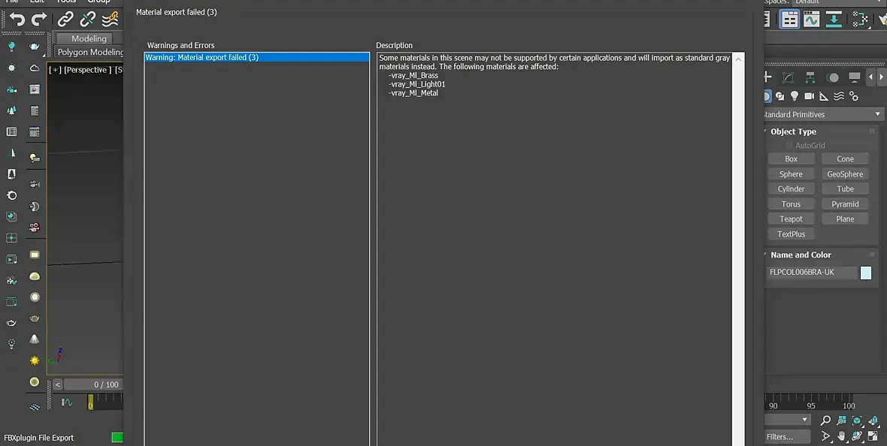The height and width of the screenshot is (446, 887).
Task: Select the Link tool icon
Action: 65,20
